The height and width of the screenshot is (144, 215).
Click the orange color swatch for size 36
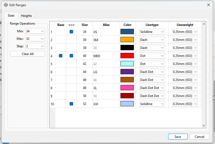[127, 40]
